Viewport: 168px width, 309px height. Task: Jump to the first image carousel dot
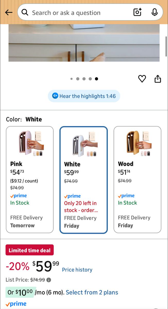[x=72, y=79]
